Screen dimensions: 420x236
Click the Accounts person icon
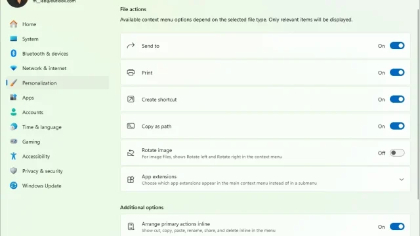click(13, 112)
